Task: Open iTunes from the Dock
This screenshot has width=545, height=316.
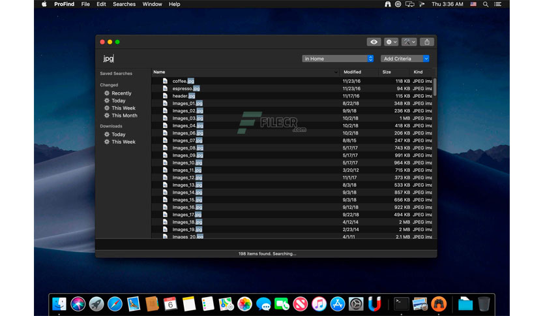Action: [319, 304]
